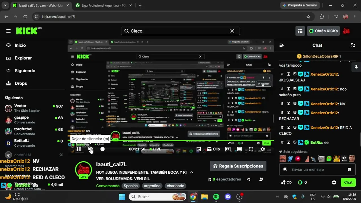Click Regala Suscripciones button
Screen dimensions: 361x203
point(238,166)
